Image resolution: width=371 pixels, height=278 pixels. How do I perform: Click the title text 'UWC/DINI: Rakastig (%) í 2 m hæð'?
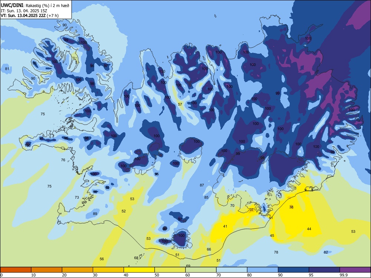pyautogui.click(x=35, y=6)
